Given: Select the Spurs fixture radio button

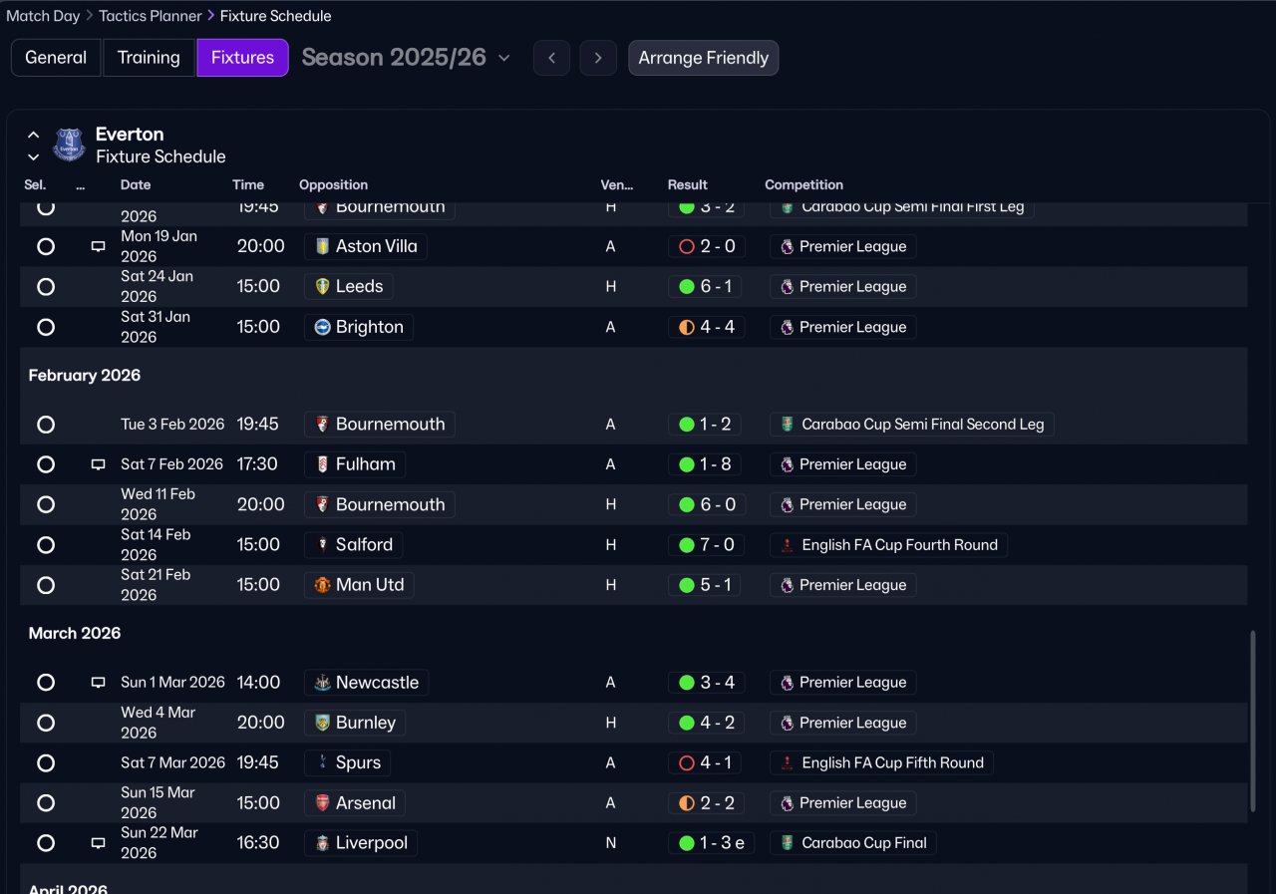Looking at the screenshot, I should click(x=46, y=763).
